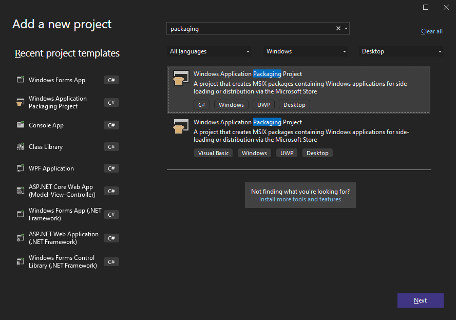Click the Class Library template icon

tap(21, 146)
